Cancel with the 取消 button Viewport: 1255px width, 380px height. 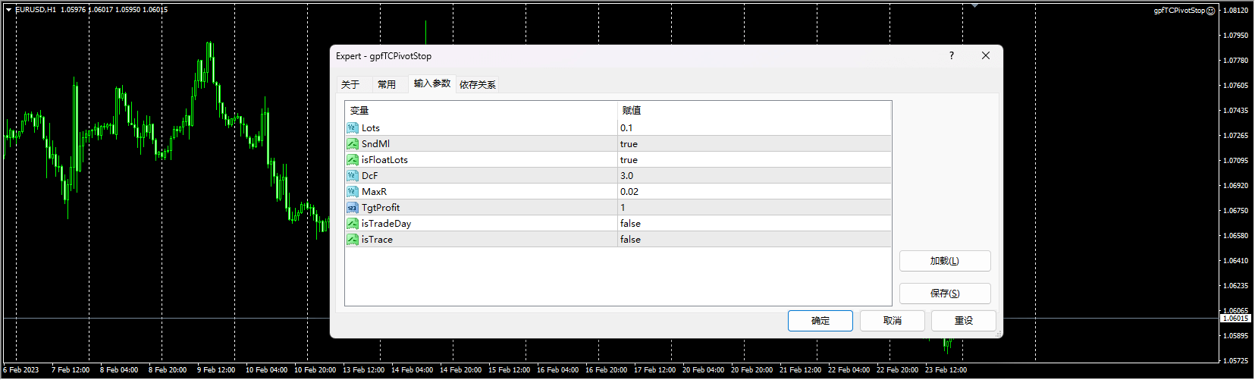pos(893,321)
